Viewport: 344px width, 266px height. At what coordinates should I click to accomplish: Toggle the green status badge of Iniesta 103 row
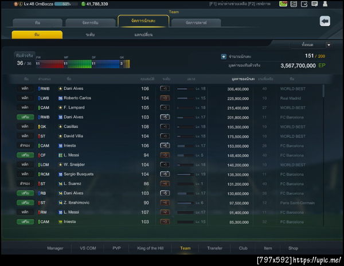pyautogui.click(x=25, y=222)
